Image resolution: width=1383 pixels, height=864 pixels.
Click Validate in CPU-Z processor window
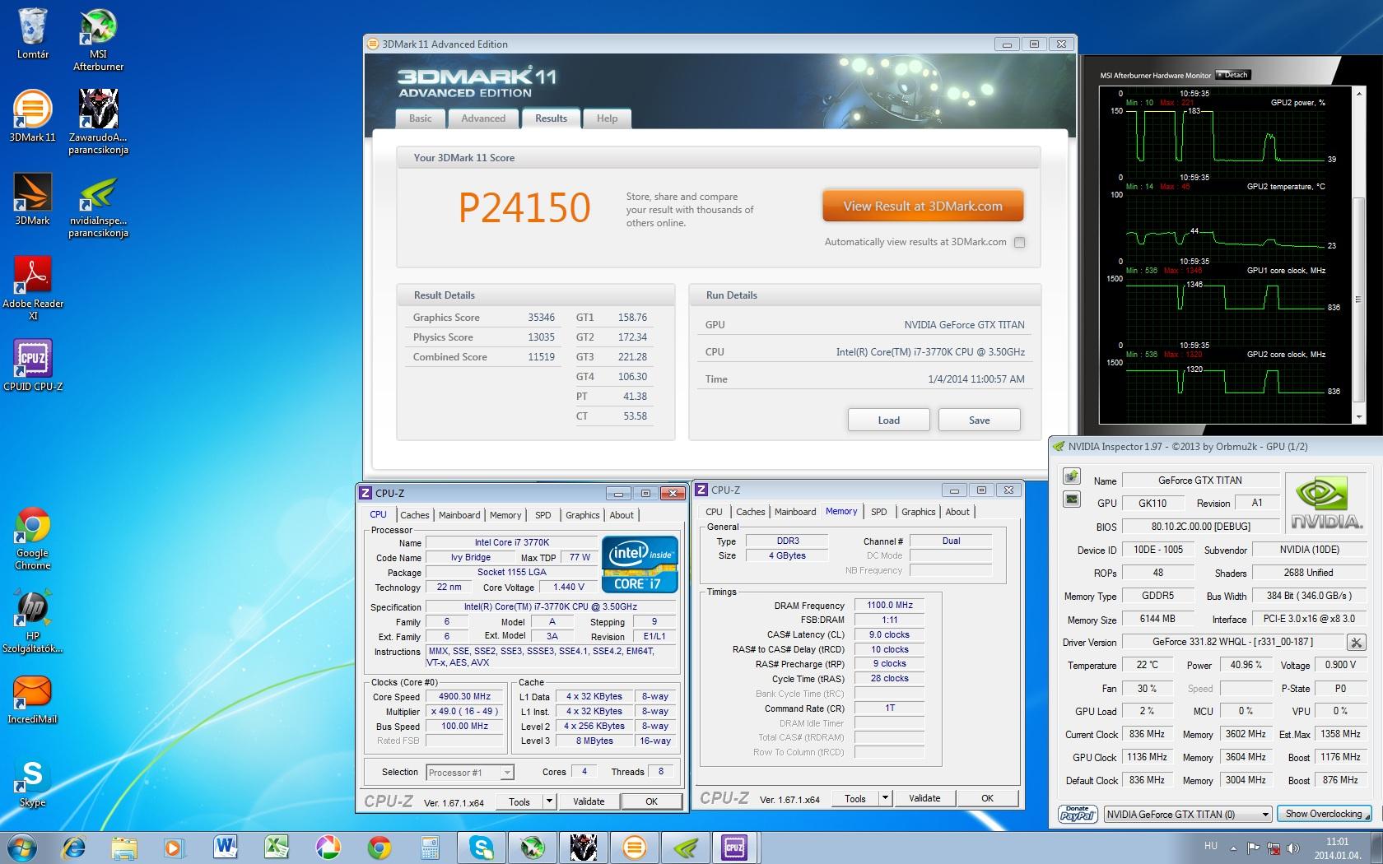(x=589, y=801)
